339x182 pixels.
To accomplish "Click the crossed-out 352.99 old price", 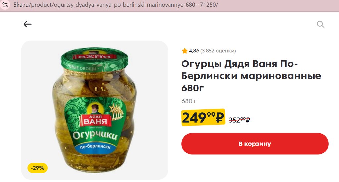I will pyautogui.click(x=239, y=119).
